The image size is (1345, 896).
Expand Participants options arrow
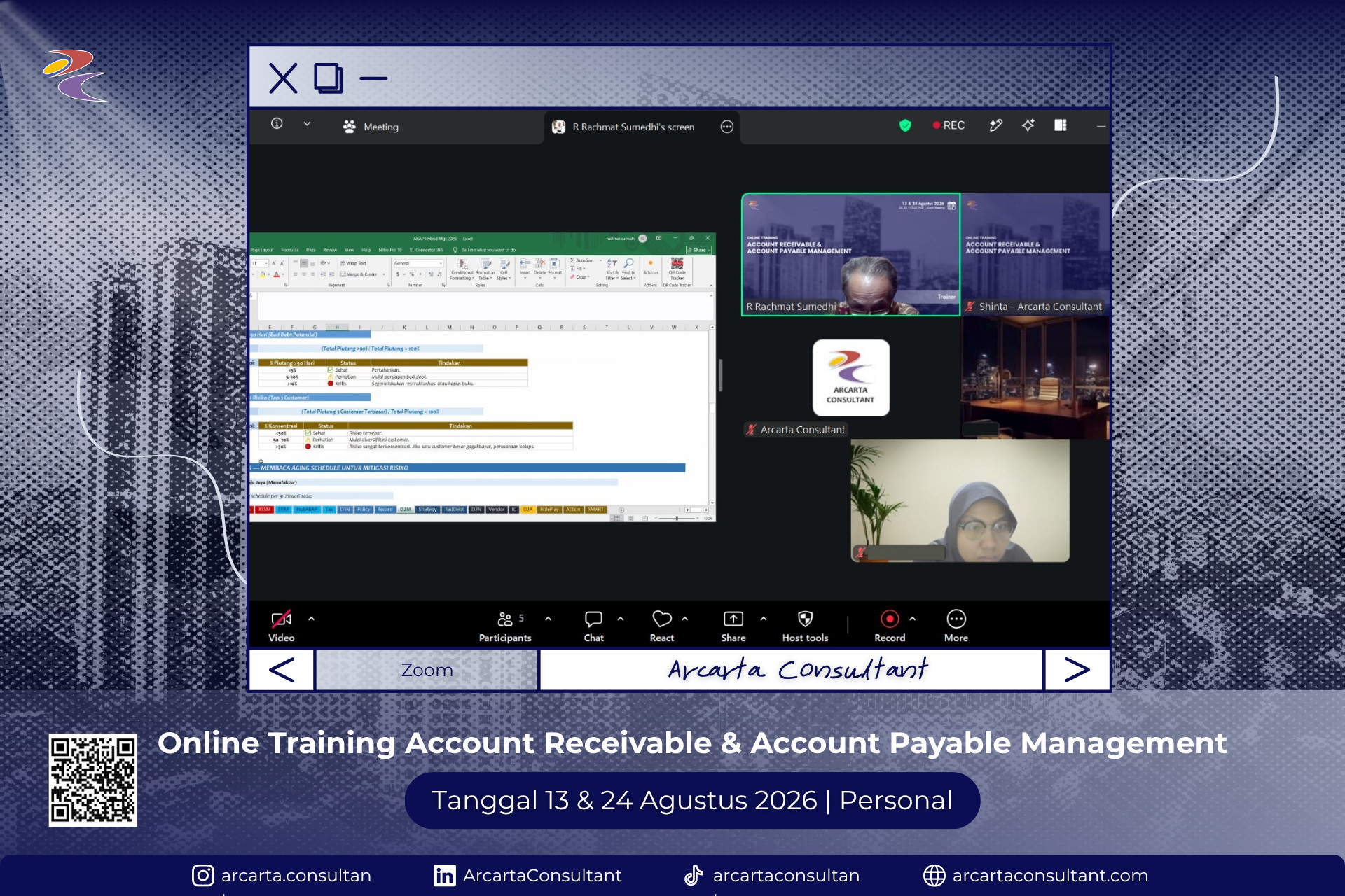click(x=548, y=619)
